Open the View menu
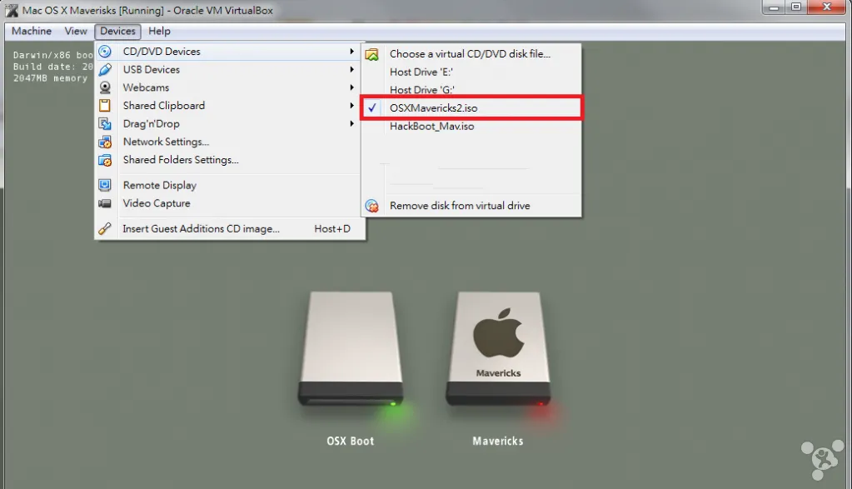Image resolution: width=852 pixels, height=489 pixels. pos(76,31)
